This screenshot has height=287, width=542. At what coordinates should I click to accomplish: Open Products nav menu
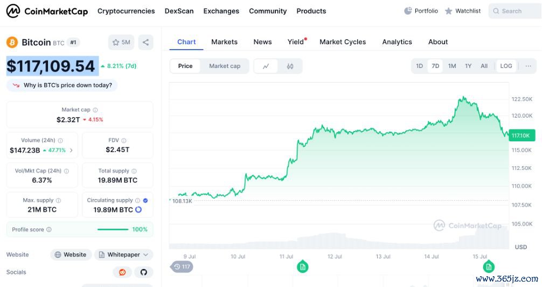[311, 11]
